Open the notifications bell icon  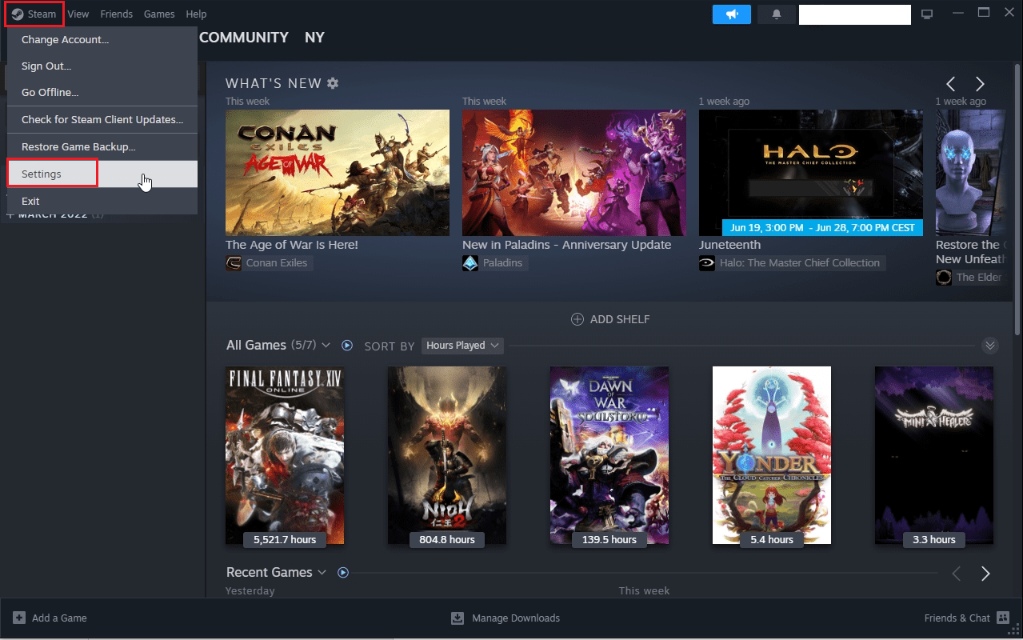coord(776,14)
